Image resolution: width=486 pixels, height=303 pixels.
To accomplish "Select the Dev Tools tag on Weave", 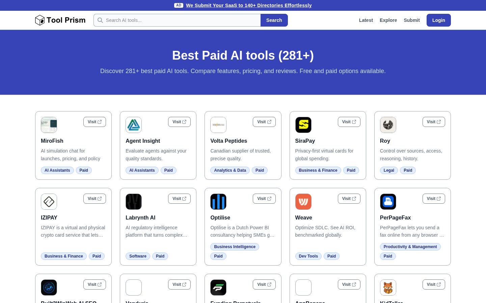I will click(308, 256).
